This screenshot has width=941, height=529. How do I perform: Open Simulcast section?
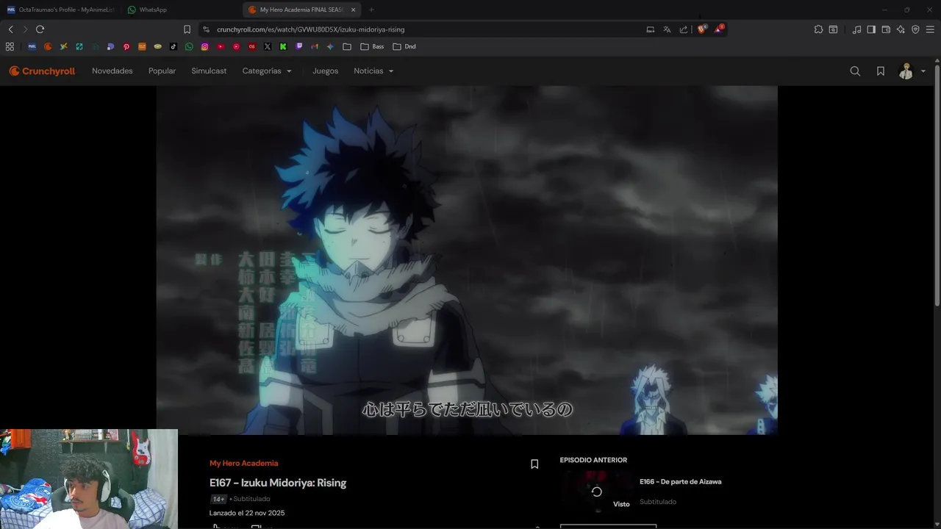coord(209,71)
